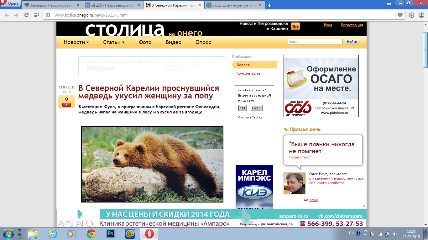Select the Новость display option
This screenshot has height=240, width=428.
click(244, 65)
